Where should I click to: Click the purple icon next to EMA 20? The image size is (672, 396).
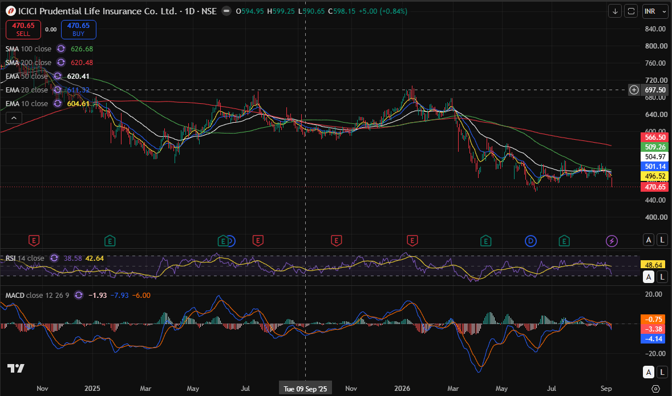pos(58,90)
